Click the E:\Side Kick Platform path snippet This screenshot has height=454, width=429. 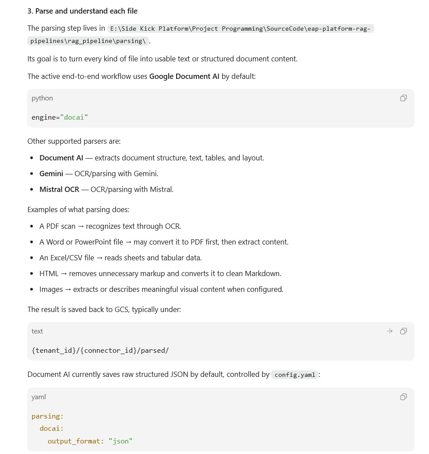coord(241,28)
